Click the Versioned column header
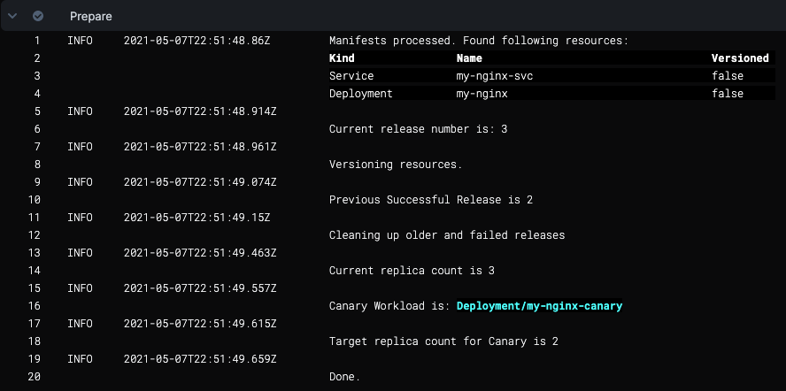 (x=740, y=58)
